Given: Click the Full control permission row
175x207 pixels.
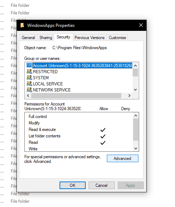Looking at the screenshot, I should [x=79, y=117].
